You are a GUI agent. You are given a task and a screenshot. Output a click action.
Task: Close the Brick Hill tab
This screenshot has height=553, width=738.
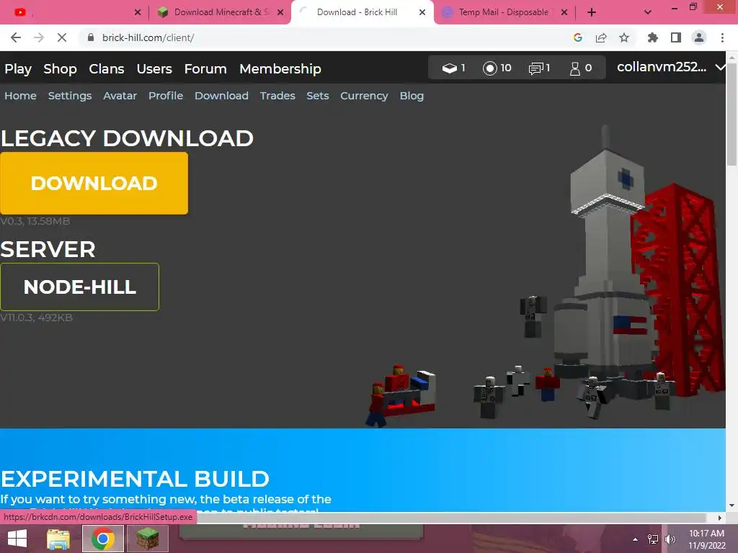[422, 12]
